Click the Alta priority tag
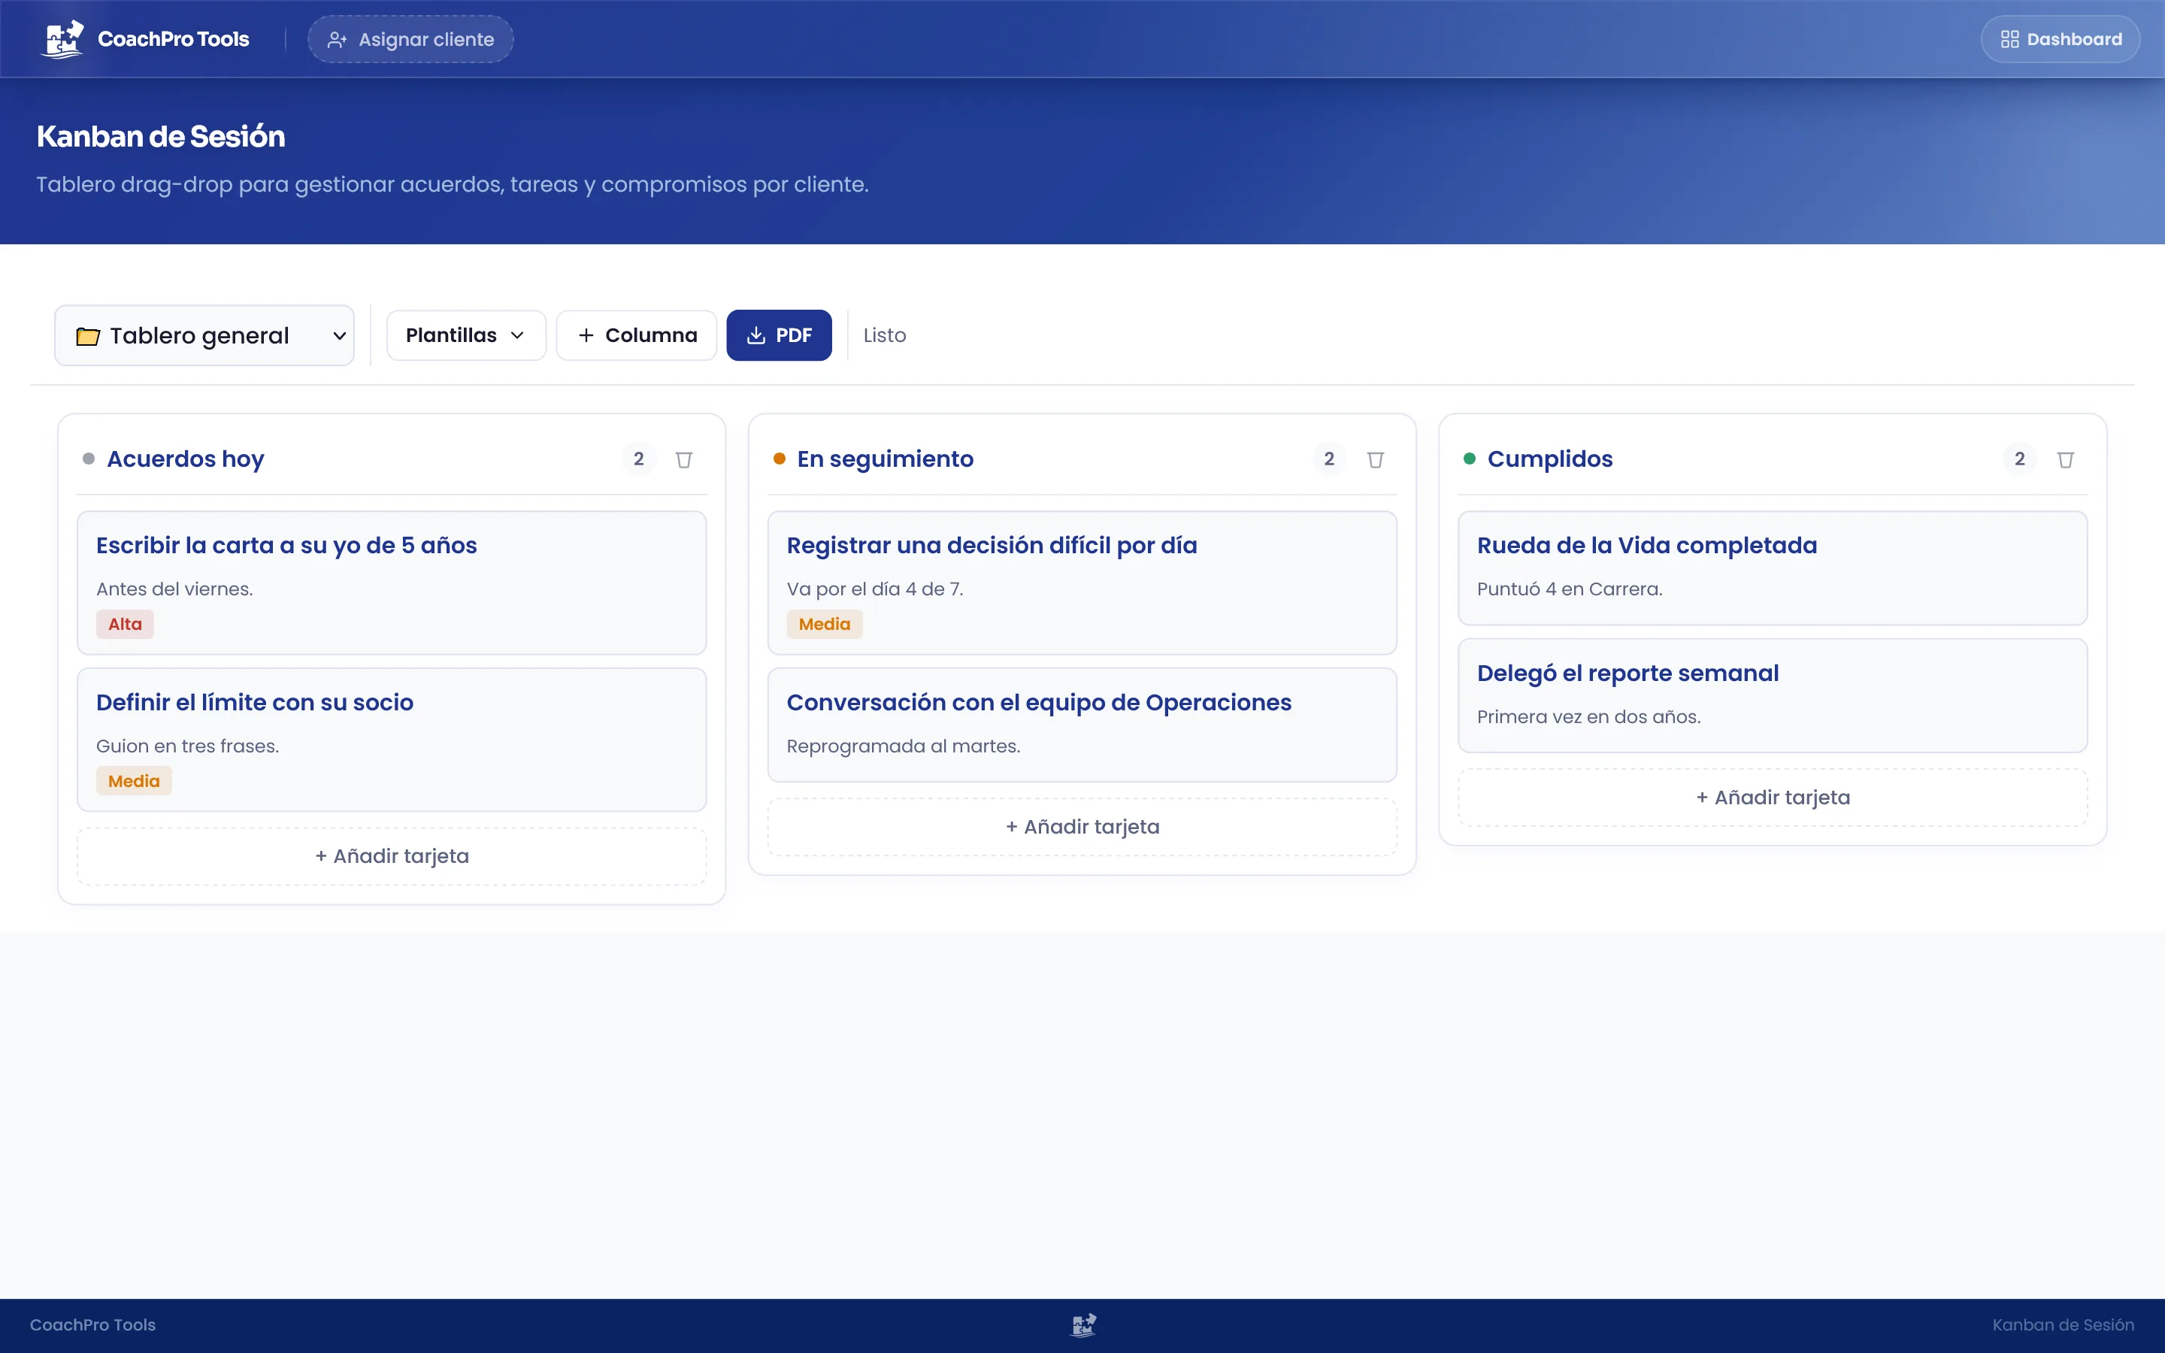 pos(126,624)
